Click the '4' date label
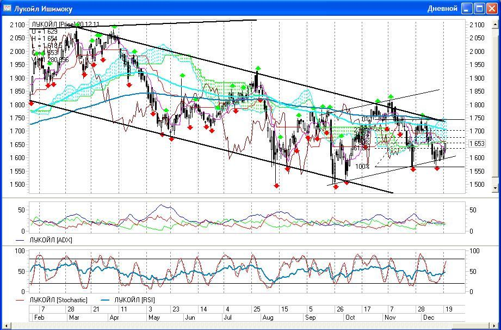This screenshot has width=501, height=330. 227,309
